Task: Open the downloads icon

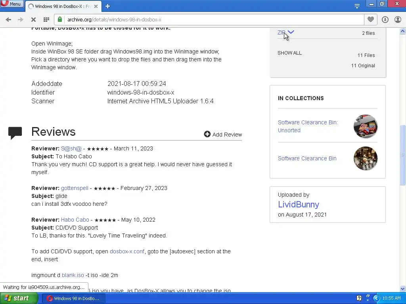Action: 385,20
